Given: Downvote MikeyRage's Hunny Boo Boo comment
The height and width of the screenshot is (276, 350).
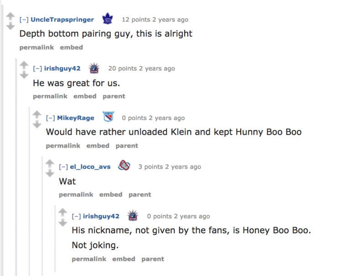Looking at the screenshot, I should pos(37,124).
